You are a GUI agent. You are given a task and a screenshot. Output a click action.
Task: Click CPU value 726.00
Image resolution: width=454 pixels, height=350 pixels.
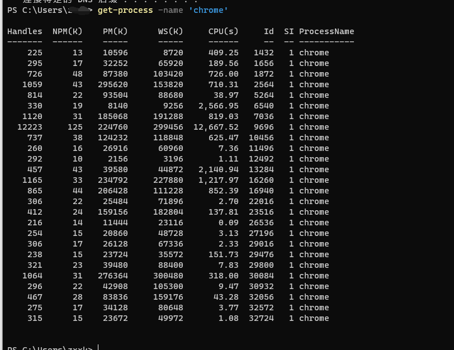pos(223,74)
